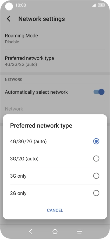Tap the Preferred network type dialog title

41,126
